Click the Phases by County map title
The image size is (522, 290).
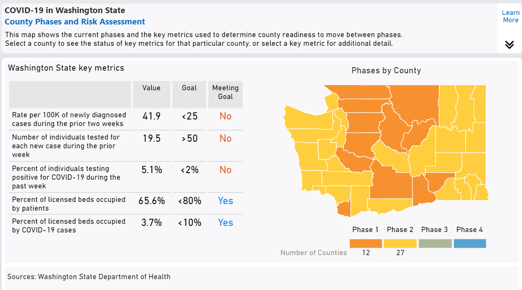tap(386, 70)
